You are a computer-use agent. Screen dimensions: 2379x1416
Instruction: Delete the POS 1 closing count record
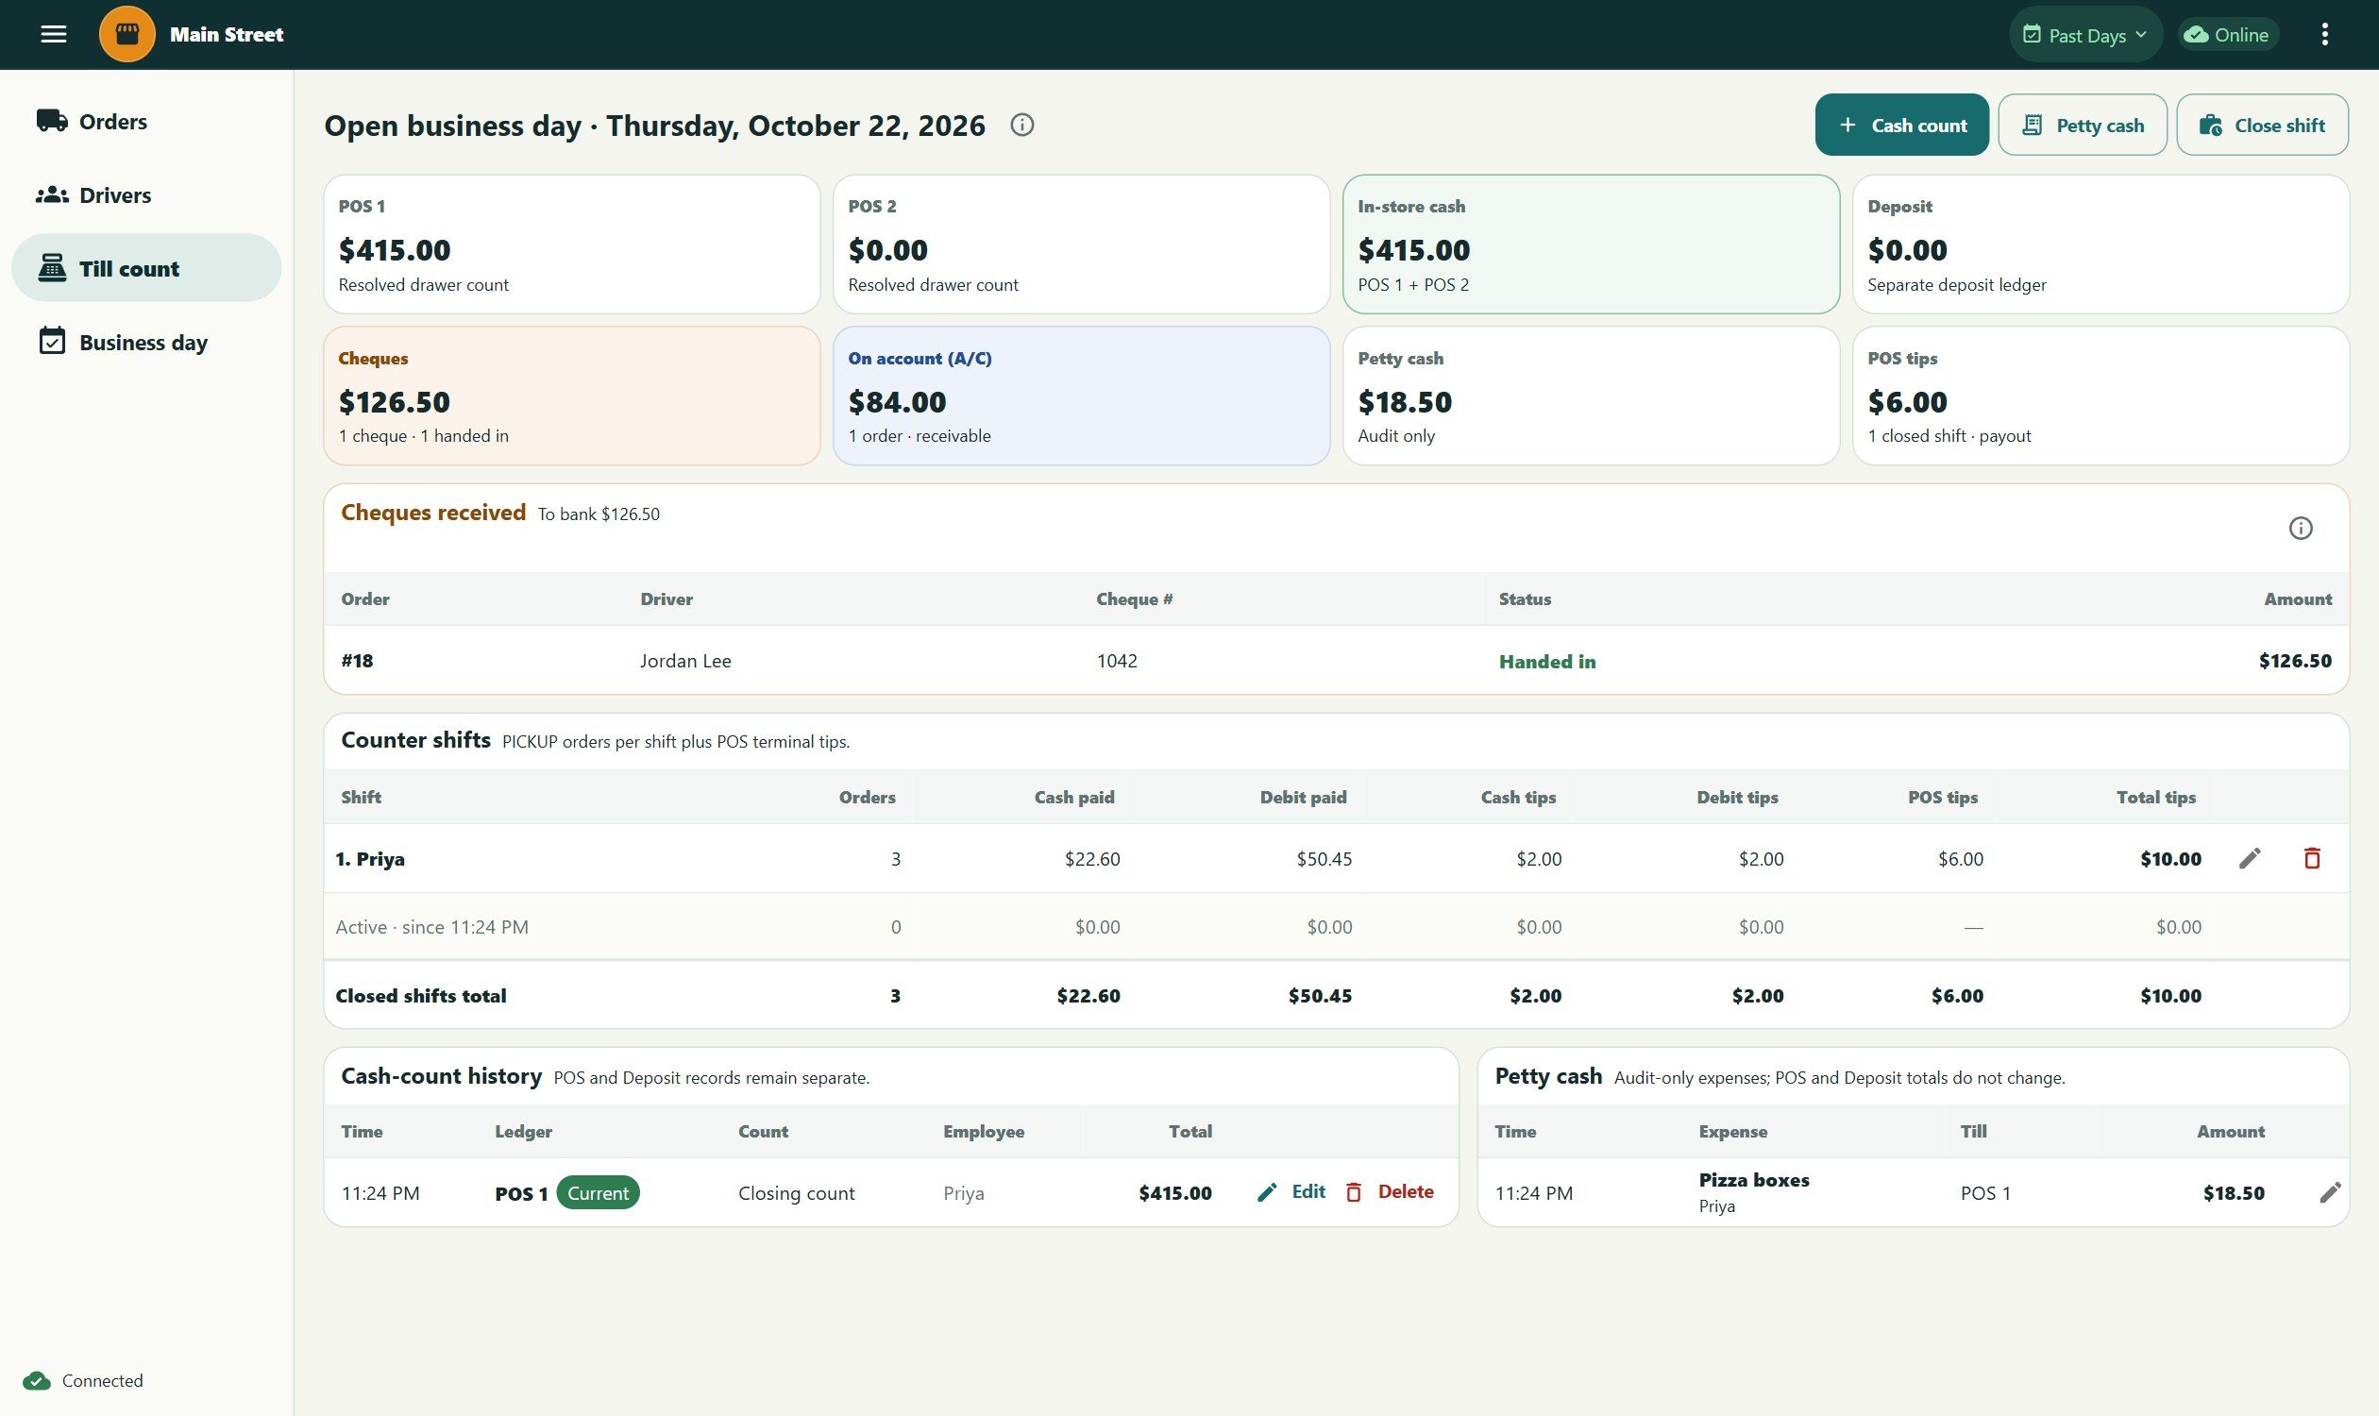[1389, 1191]
